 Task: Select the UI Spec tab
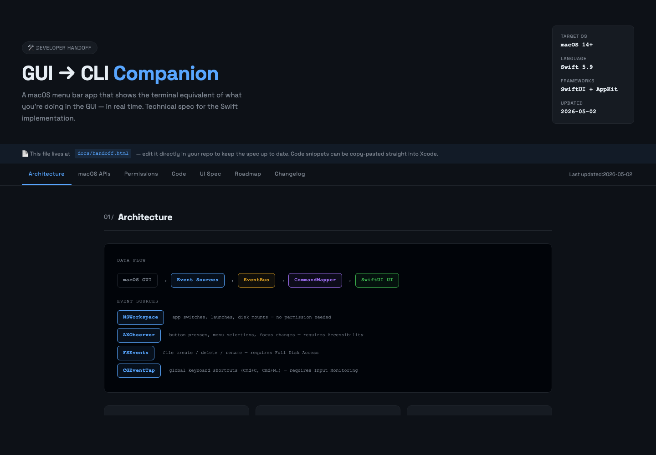click(x=210, y=174)
